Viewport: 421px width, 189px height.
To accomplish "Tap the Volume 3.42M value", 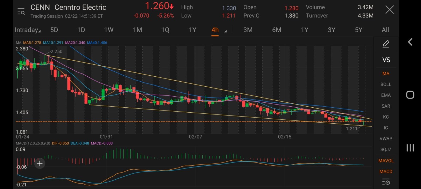I will click(365, 7).
